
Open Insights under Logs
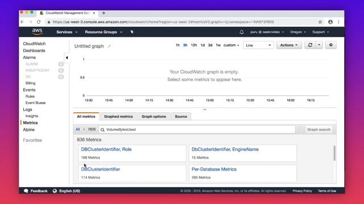(x=32, y=116)
